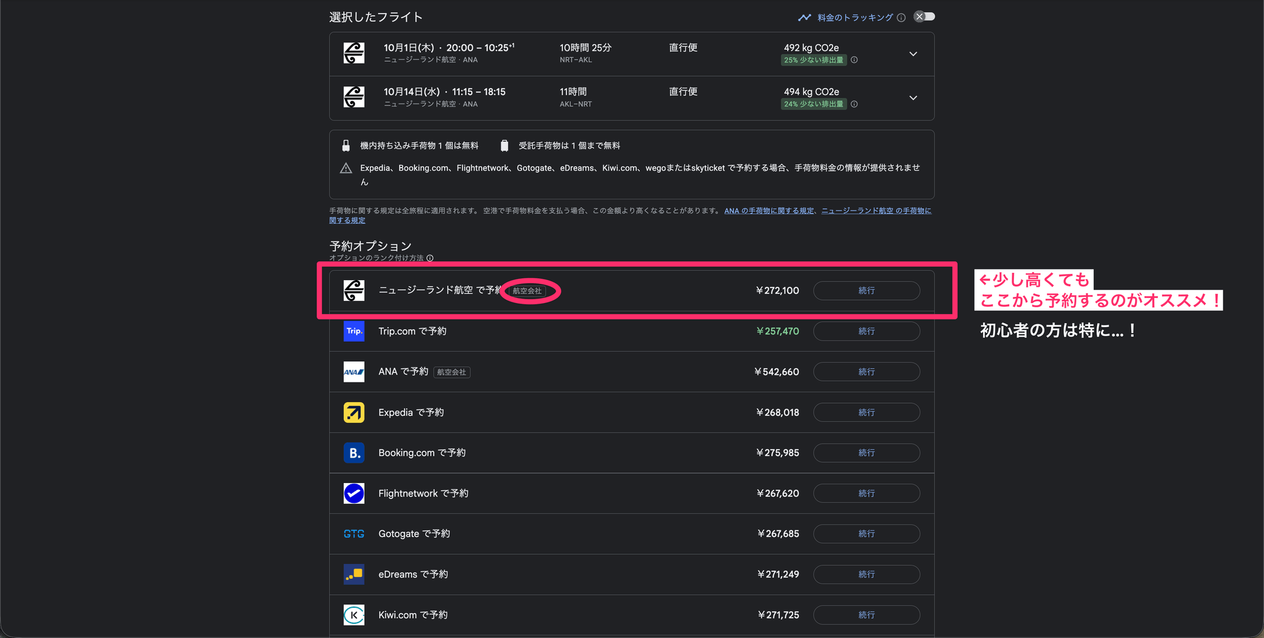
Task: Click the emissions info icon for 492 kg CO2e
Action: pyautogui.click(x=854, y=60)
